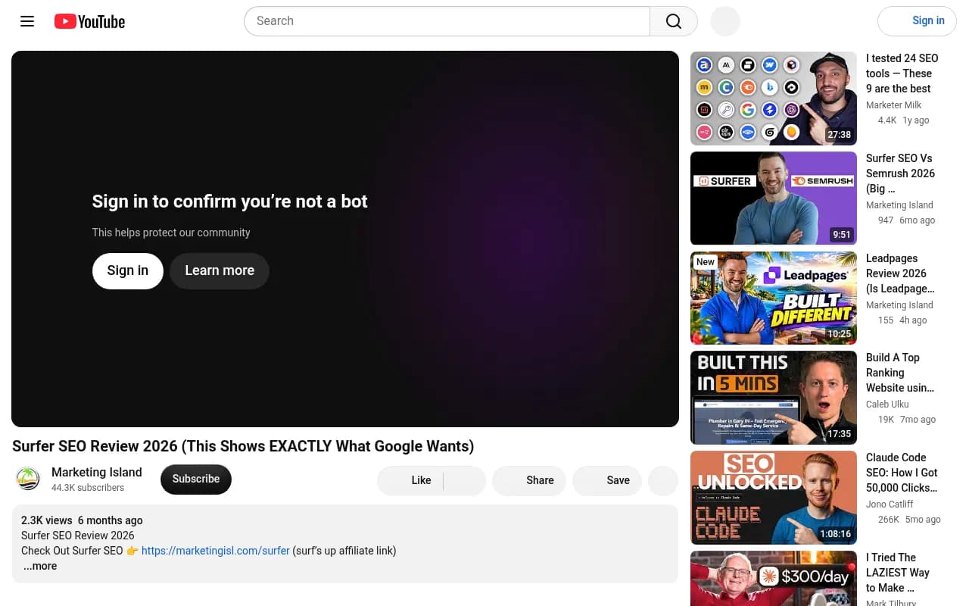Open the 24 SEO tools video thumbnail
Image resolution: width=969 pixels, height=606 pixels.
774,98
